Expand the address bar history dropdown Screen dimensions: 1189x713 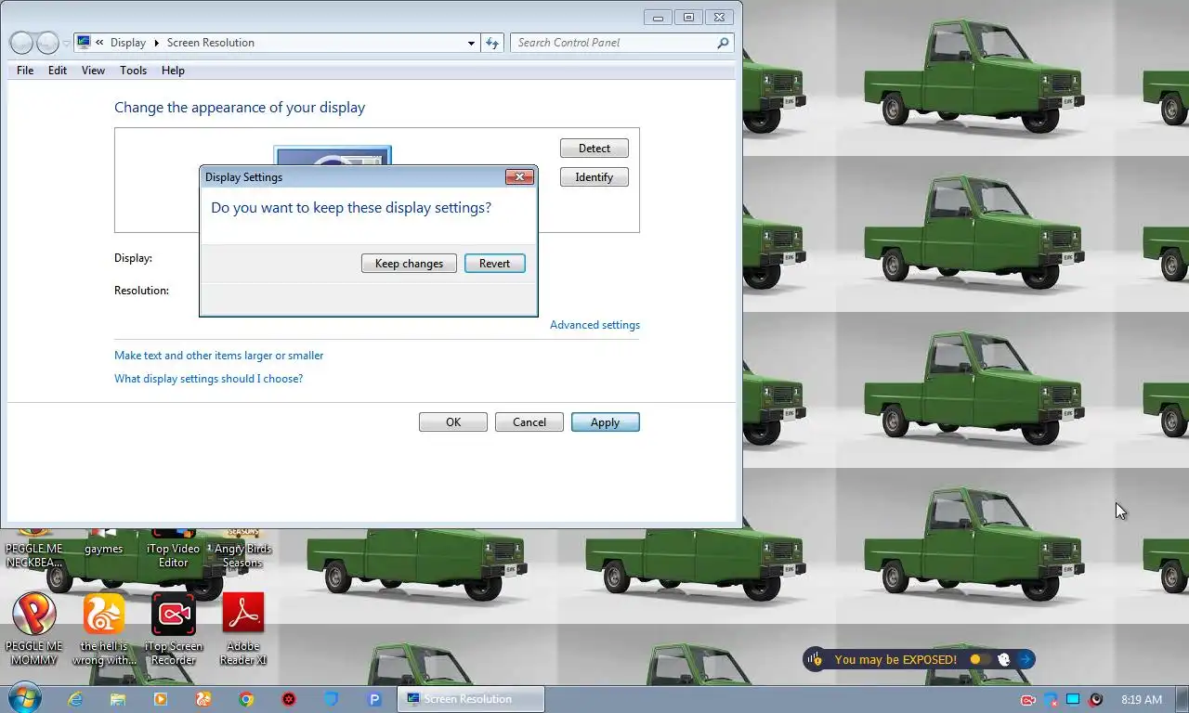click(x=472, y=43)
